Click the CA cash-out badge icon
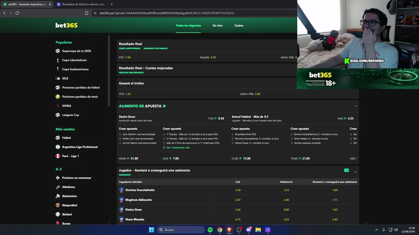419x235 pixels. tap(346, 170)
